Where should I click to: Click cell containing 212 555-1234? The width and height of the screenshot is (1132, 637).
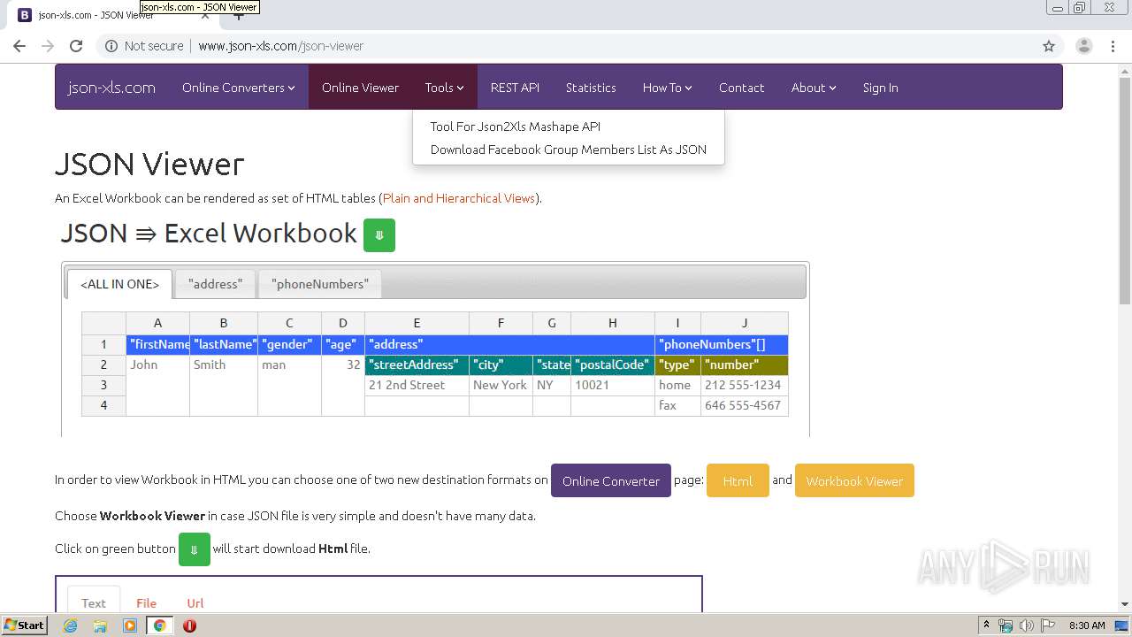tap(745, 385)
